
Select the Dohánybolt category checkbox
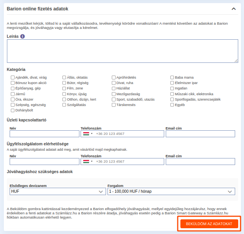coord(13,110)
